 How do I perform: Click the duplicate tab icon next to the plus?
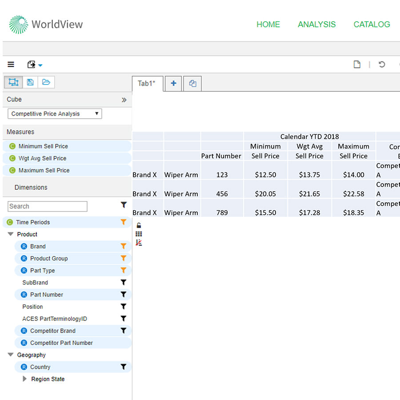tap(192, 84)
